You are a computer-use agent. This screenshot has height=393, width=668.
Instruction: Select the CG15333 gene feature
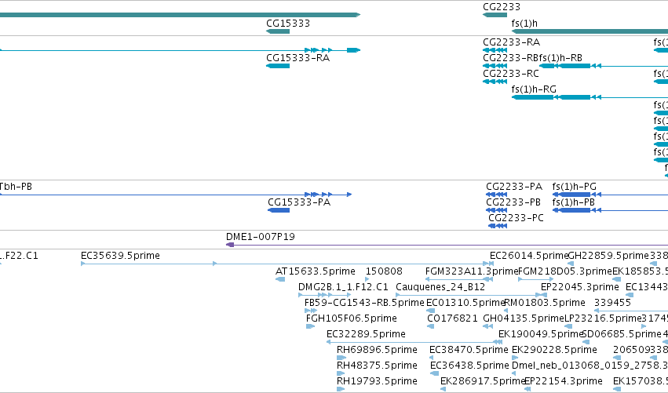(278, 31)
